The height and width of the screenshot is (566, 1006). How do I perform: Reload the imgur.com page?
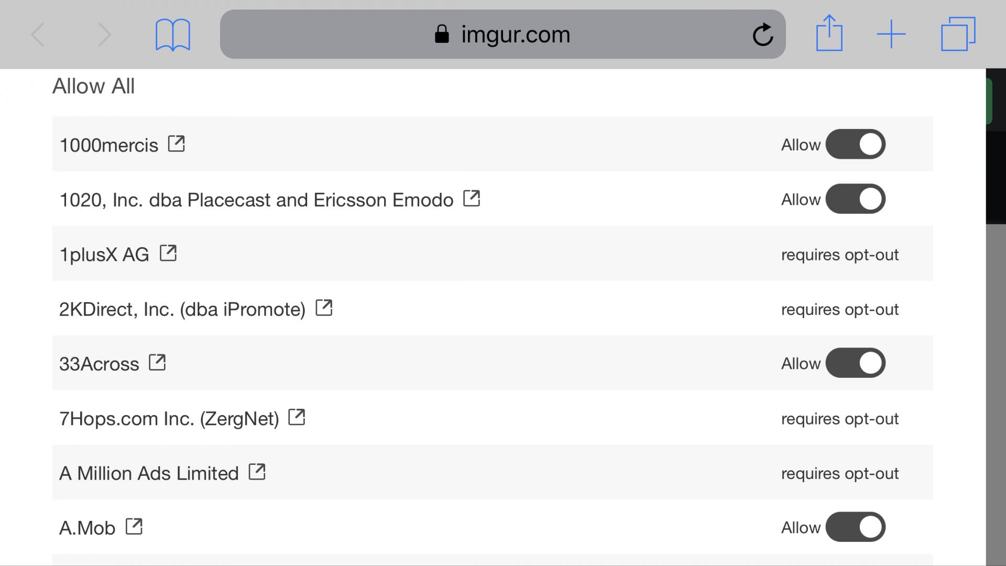tap(763, 35)
